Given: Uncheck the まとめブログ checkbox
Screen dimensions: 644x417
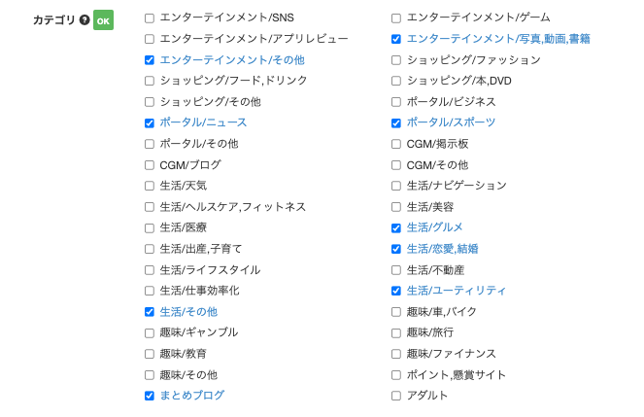Looking at the screenshot, I should (x=150, y=396).
